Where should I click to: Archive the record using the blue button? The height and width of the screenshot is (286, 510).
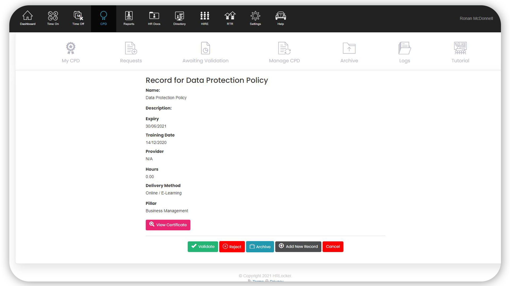tap(260, 247)
